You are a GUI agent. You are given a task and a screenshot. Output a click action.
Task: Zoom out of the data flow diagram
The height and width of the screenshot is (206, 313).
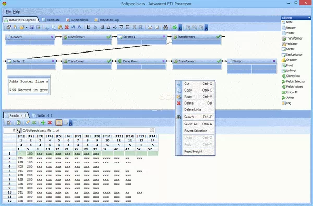coord(195,27)
